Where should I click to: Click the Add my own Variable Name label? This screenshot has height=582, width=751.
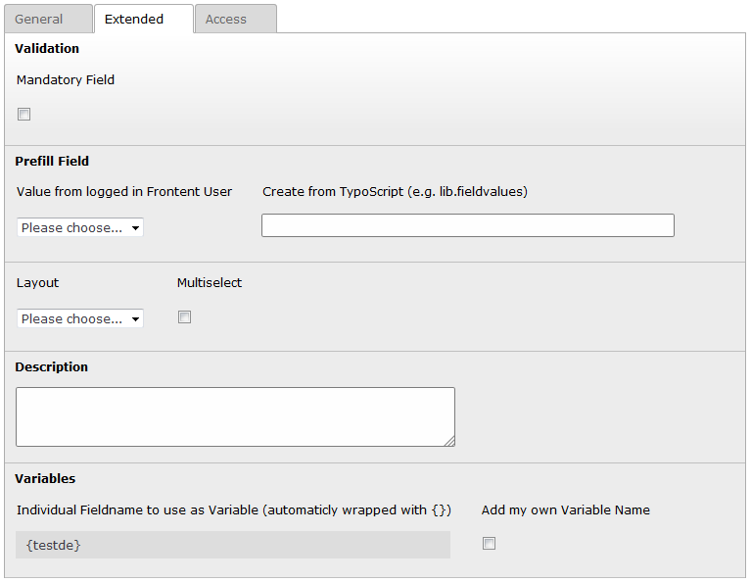click(565, 509)
